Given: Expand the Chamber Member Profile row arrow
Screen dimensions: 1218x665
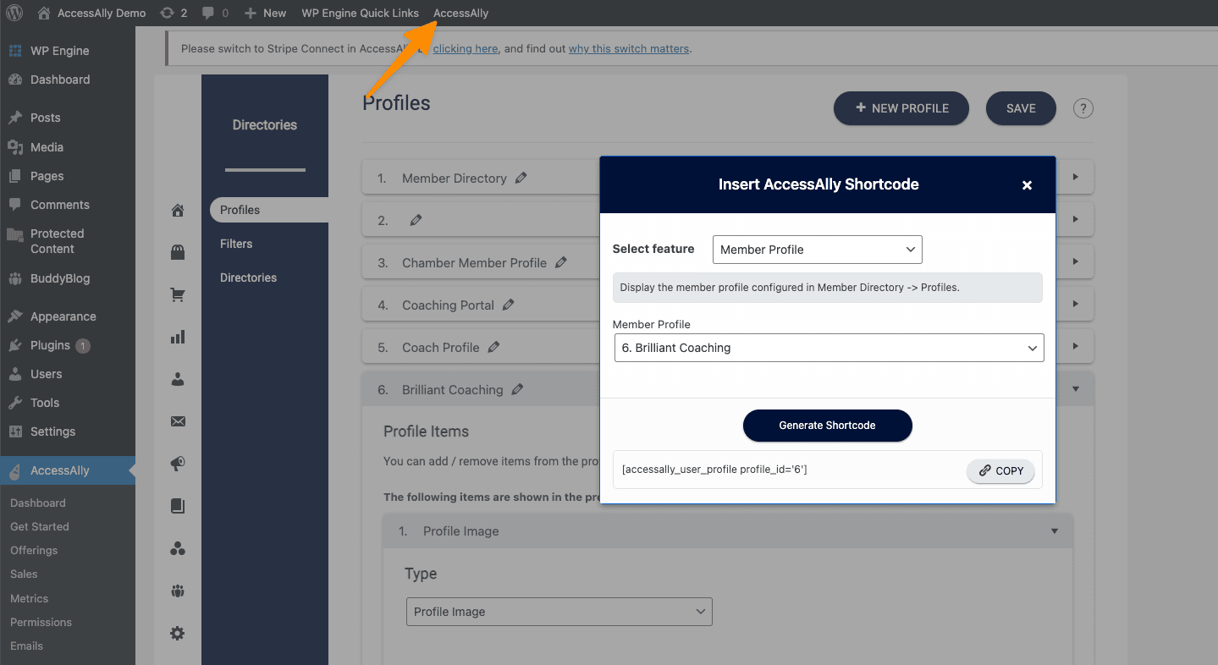Looking at the screenshot, I should coord(1076,261).
